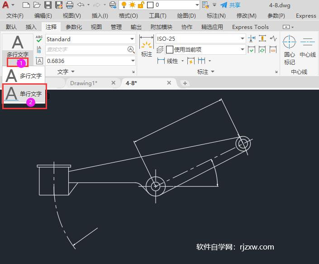The width and height of the screenshot is (319, 264).
Task: Click the 共享 share button
Action: (230, 5)
